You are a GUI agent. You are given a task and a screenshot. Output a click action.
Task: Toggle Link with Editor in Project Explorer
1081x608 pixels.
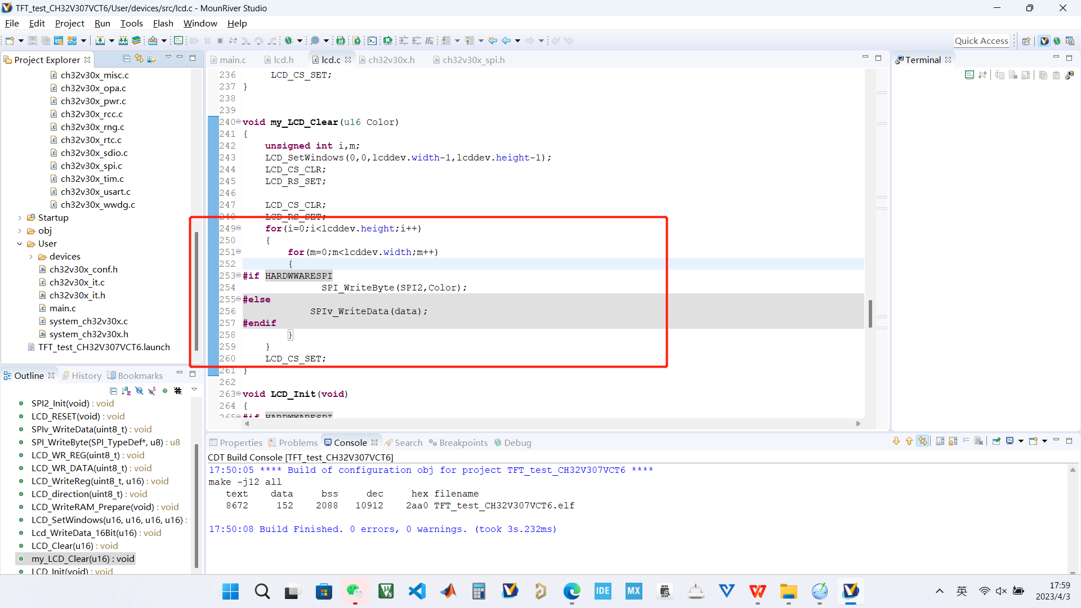139,59
